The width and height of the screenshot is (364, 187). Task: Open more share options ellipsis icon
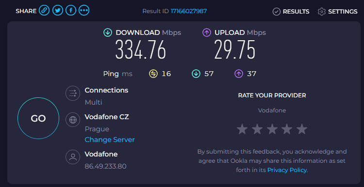(x=84, y=11)
